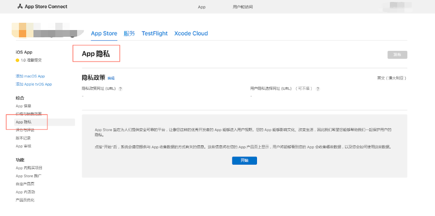Click the blurred app icon thumbnail

click(22, 30)
